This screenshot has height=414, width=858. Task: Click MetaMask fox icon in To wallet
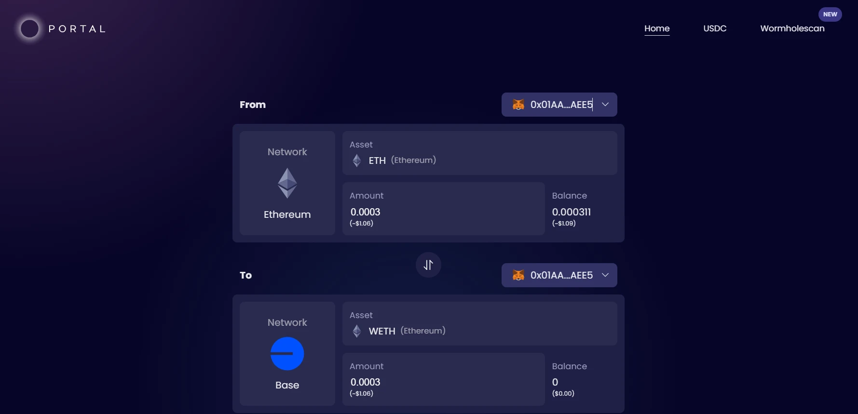(518, 275)
